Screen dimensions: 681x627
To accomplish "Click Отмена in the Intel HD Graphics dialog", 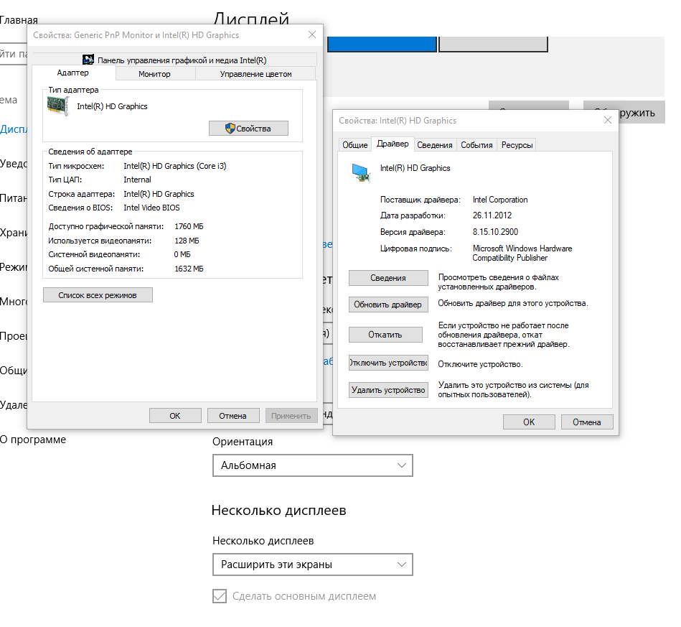I will pos(587,422).
